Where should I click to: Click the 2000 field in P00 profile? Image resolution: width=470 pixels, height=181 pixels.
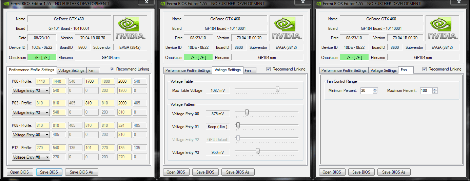[x=124, y=81]
